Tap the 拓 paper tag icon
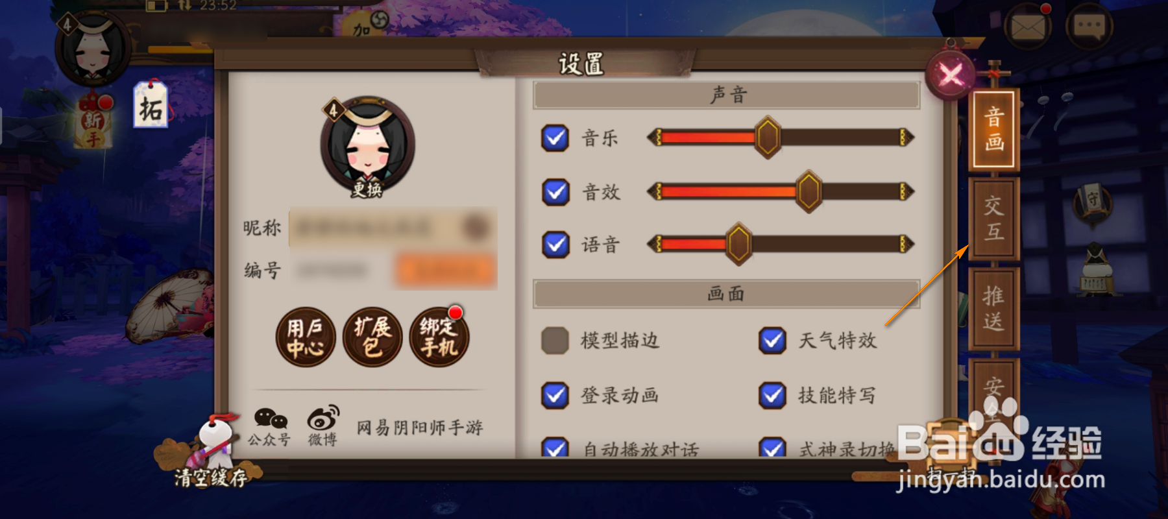Viewport: 1168px width, 519px height. [x=151, y=105]
